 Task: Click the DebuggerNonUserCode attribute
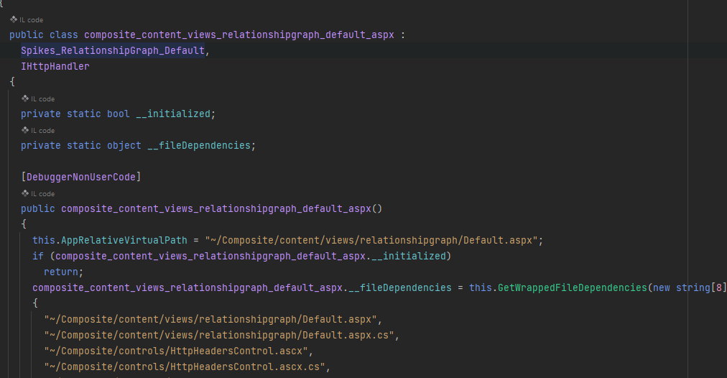81,177
